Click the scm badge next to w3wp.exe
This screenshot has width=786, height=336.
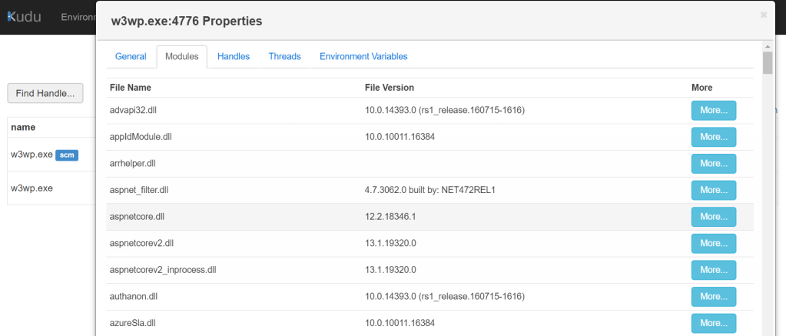click(x=67, y=155)
